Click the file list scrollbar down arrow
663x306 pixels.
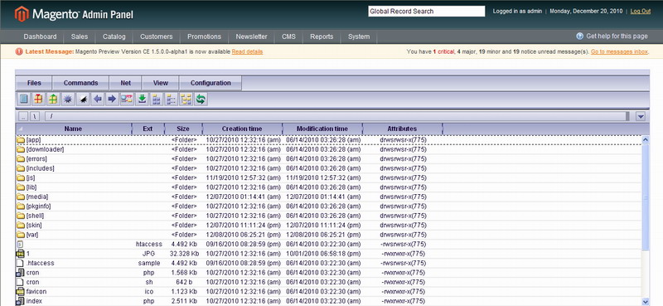coord(646,301)
